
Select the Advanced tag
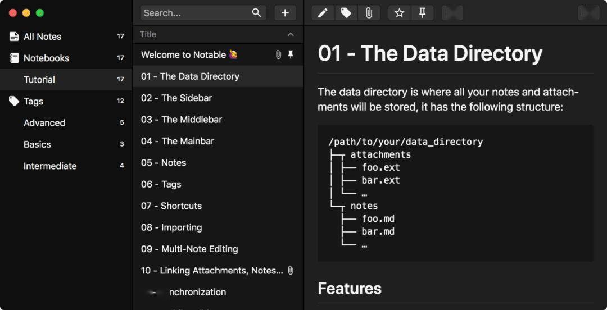pos(66,123)
